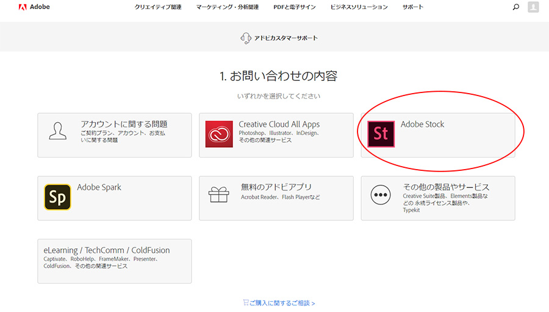Image resolution: width=549 pixels, height=312 pixels.
Task: Click the three-dots circle icon
Action: point(381,195)
